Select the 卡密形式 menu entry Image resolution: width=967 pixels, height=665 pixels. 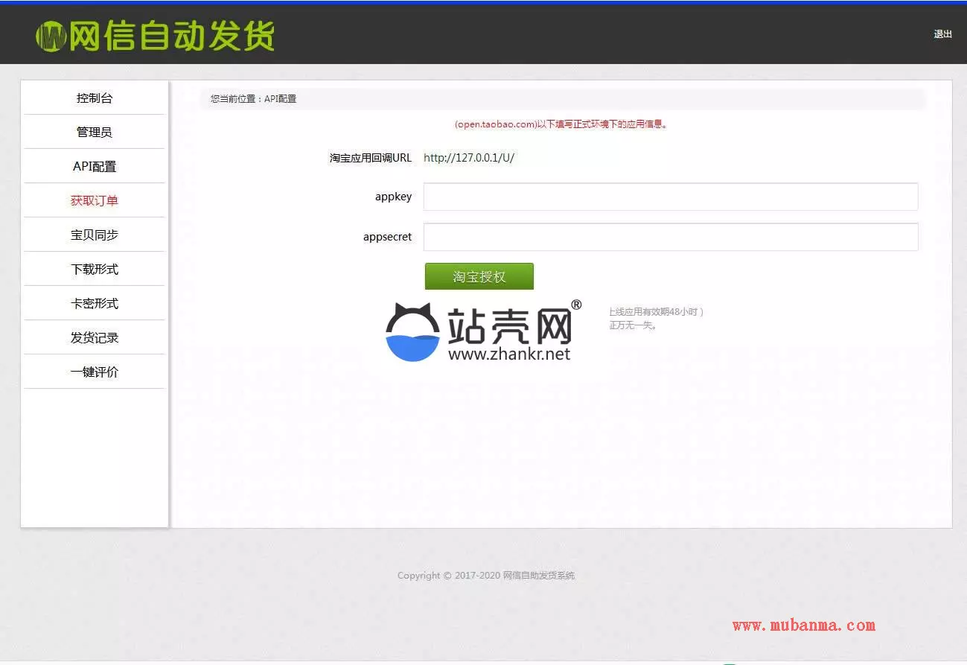pyautogui.click(x=95, y=304)
